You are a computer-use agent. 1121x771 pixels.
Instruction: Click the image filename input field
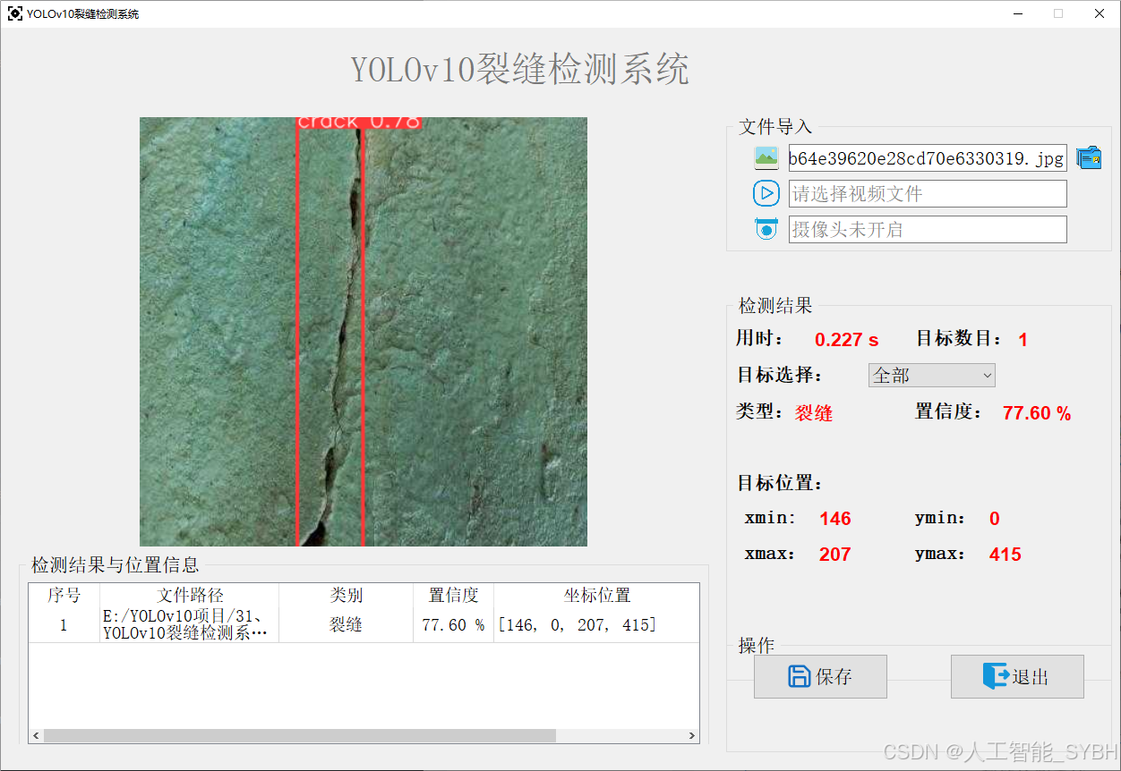pyautogui.click(x=928, y=158)
